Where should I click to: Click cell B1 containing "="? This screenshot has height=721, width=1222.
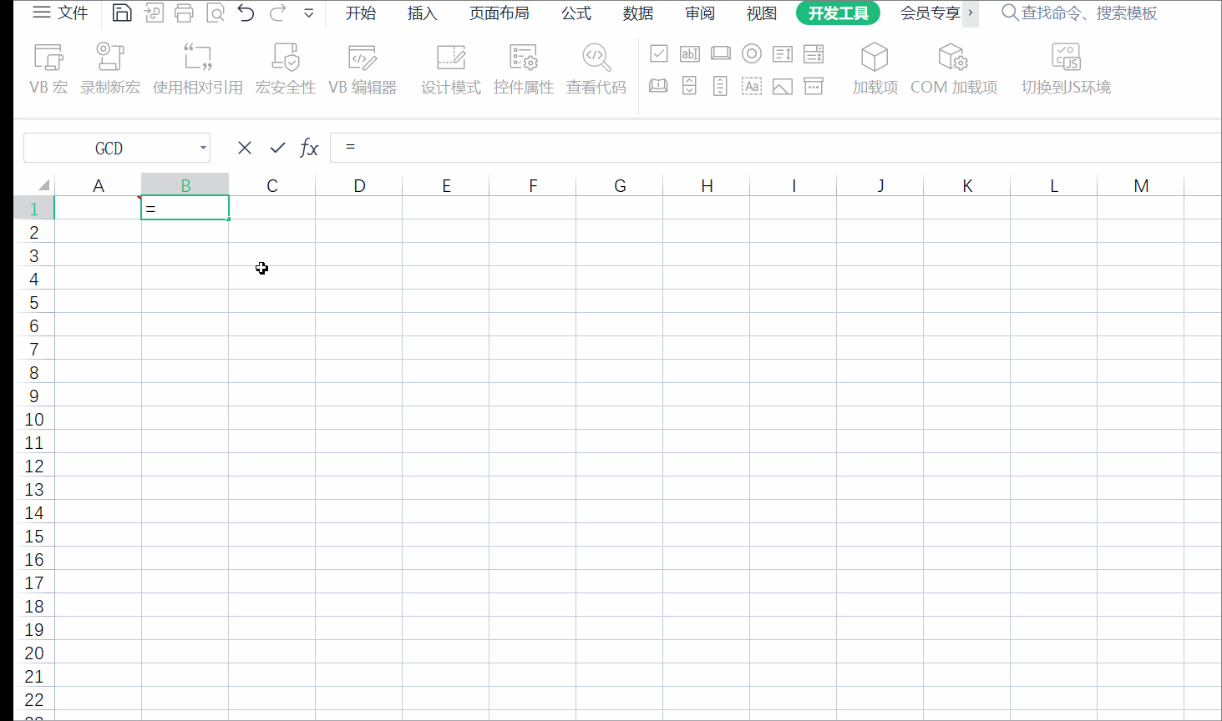pos(185,208)
